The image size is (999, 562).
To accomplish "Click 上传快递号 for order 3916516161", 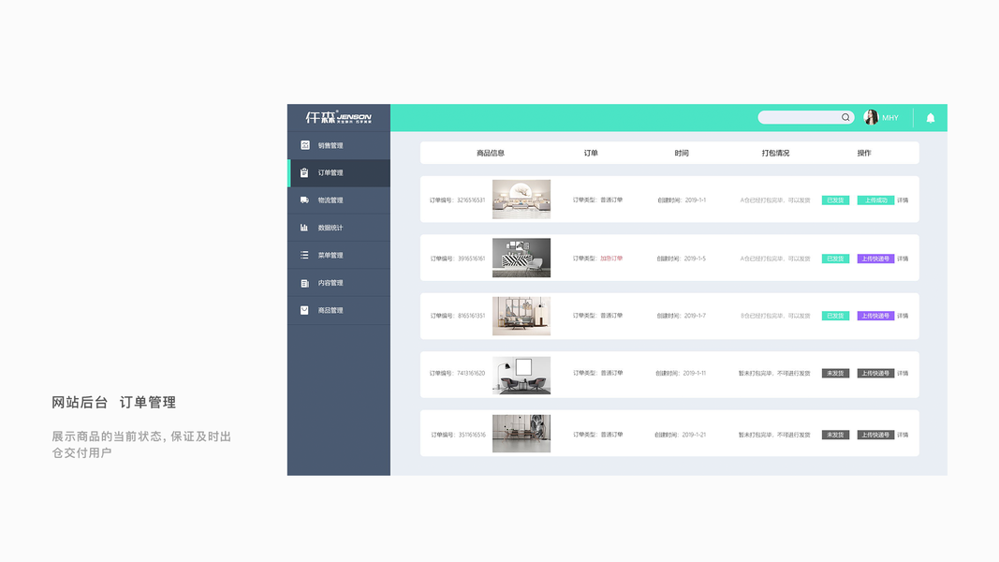I will (875, 259).
